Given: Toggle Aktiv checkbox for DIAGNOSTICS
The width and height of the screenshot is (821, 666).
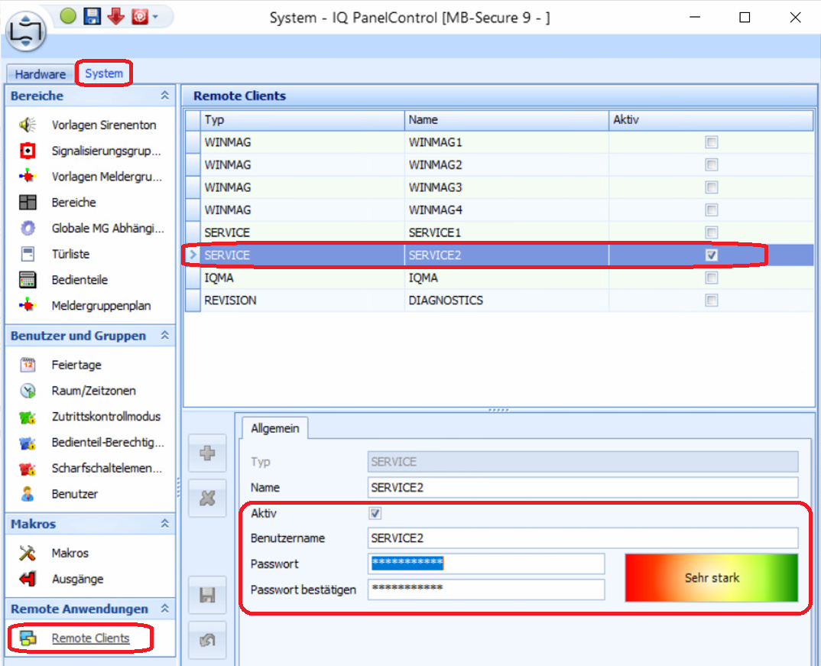Looking at the screenshot, I should (x=711, y=300).
